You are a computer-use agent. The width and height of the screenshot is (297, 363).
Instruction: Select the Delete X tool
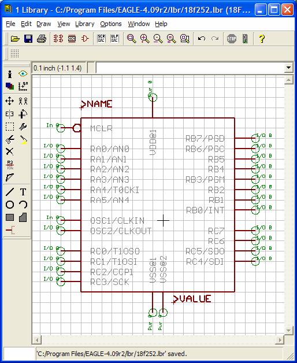coord(10,152)
